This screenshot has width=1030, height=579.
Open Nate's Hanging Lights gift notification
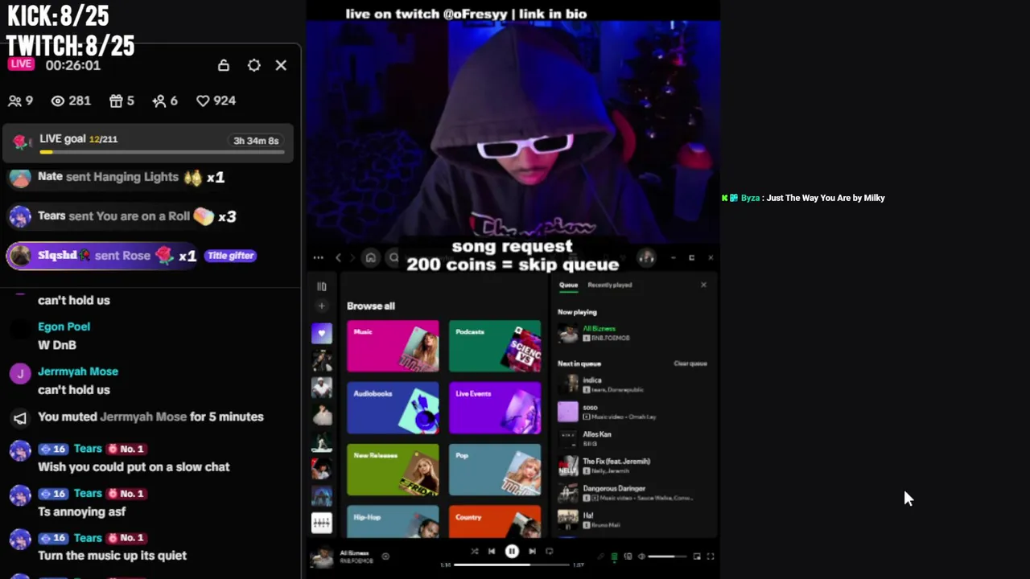point(117,178)
